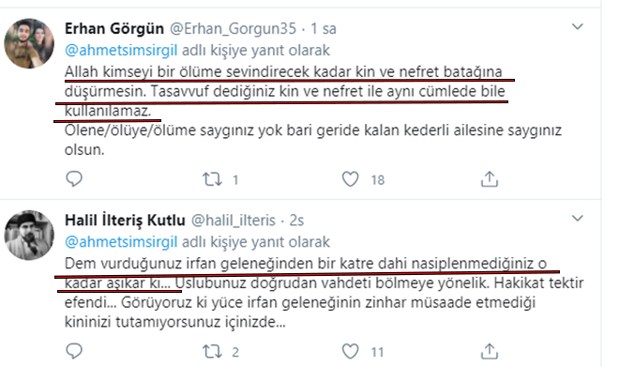Share Erhan Görgün's tweet

point(490,179)
